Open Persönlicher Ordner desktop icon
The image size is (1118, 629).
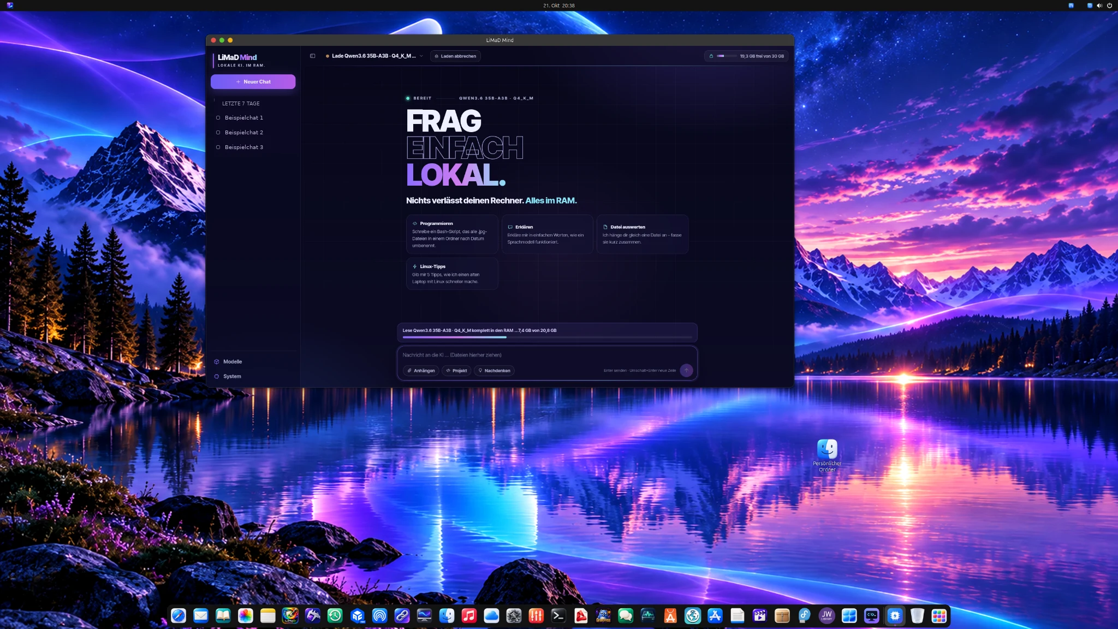point(827,455)
